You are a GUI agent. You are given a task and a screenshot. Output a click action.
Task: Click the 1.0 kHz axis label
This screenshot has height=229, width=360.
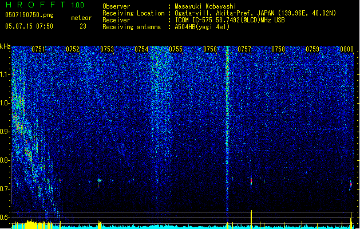coord(5,103)
